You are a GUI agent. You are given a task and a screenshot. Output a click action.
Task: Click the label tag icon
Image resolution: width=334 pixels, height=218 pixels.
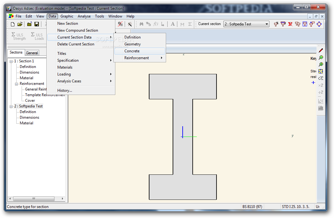coord(321,78)
